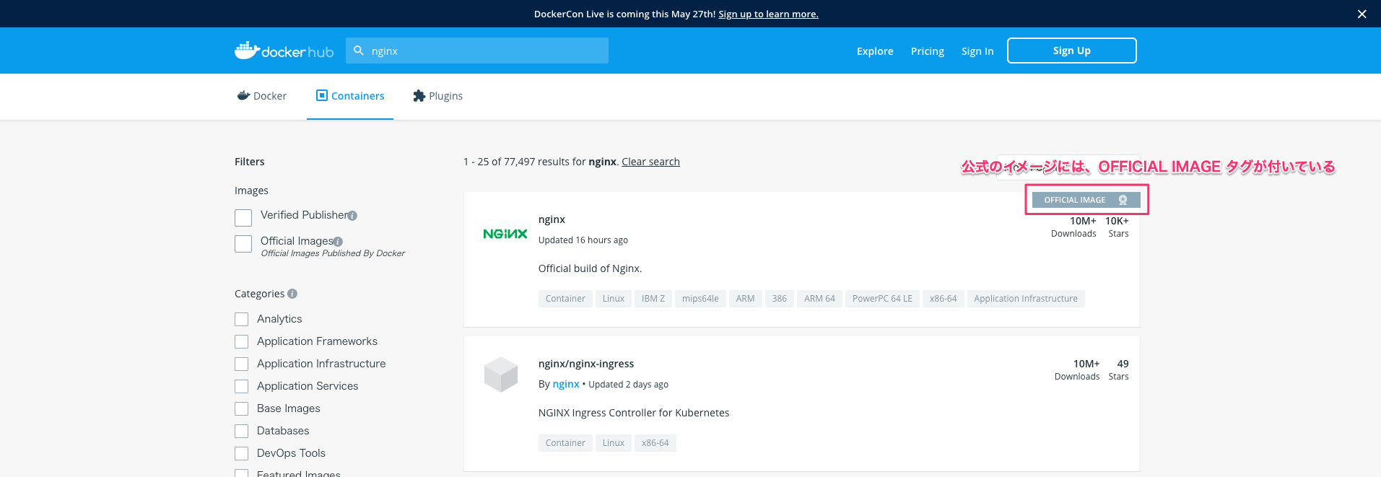This screenshot has width=1381, height=477.
Task: Click the ARM 64 tag
Action: pyautogui.click(x=819, y=299)
